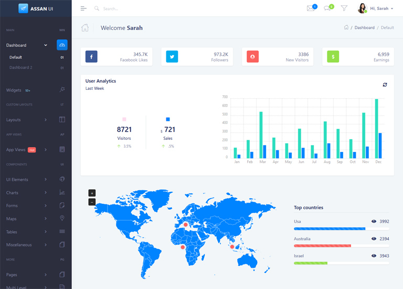The width and height of the screenshot is (403, 289).
Task: Toggle the eye icon for Usa
Action: pos(374,222)
